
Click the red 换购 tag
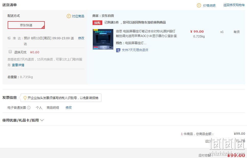[x=97, y=23]
